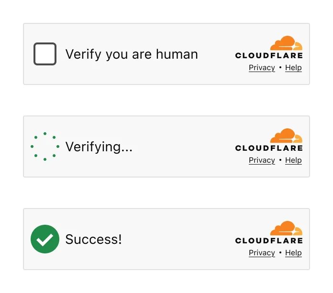Screen dimensions: 333x293
Task: Click the empty area of the Success widget
Action: (178, 239)
